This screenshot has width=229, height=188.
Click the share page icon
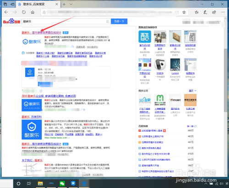214,12
